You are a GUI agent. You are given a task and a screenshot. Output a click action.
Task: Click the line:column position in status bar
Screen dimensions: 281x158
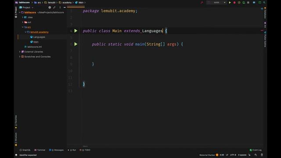[x=222, y=155]
